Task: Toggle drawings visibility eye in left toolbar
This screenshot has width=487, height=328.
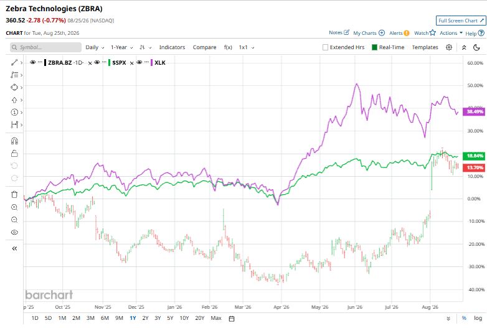Action: 14,232
